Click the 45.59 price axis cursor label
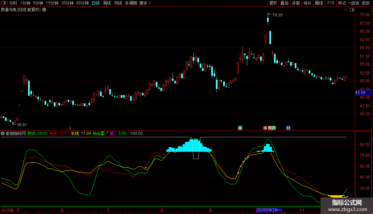 click(x=363, y=93)
